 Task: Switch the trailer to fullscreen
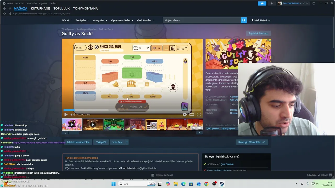(199, 114)
